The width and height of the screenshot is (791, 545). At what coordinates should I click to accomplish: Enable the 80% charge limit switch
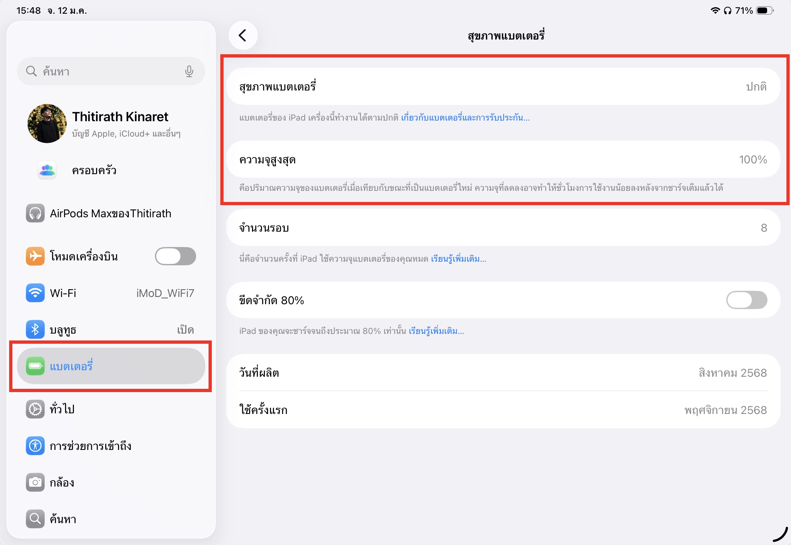click(746, 300)
